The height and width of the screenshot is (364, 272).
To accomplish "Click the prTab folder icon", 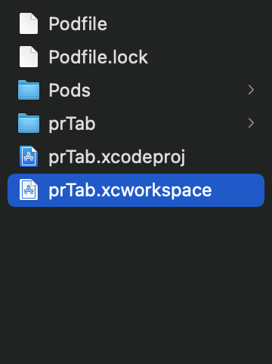I will tap(29, 123).
